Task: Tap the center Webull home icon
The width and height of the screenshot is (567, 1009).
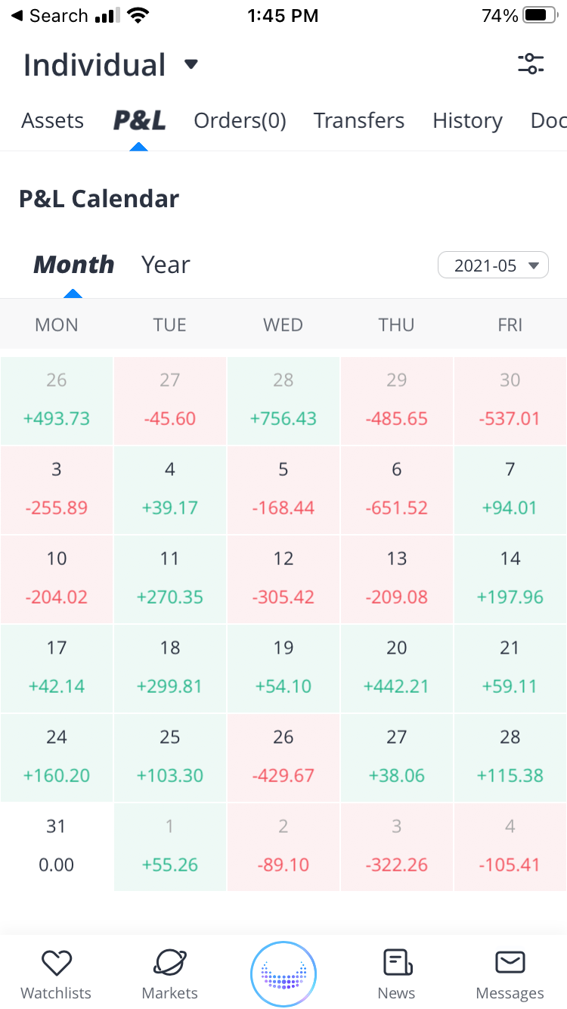Action: coord(283,975)
